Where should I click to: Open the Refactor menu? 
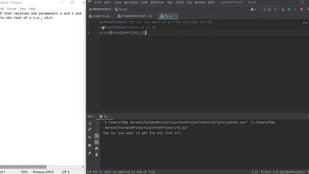coord(157,2)
